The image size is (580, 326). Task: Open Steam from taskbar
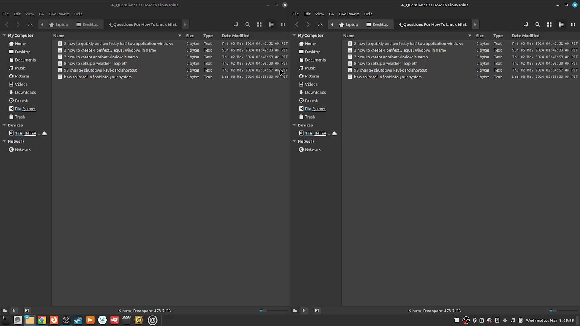(x=78, y=320)
